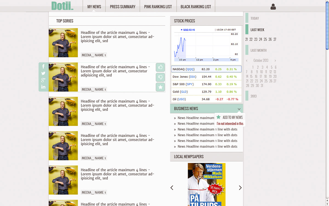Switch to Pink Ranking List tab

click(x=158, y=7)
